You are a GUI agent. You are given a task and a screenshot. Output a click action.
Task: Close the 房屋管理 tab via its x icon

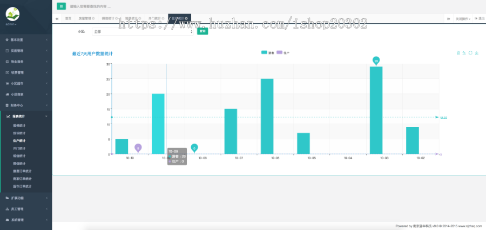click(93, 18)
